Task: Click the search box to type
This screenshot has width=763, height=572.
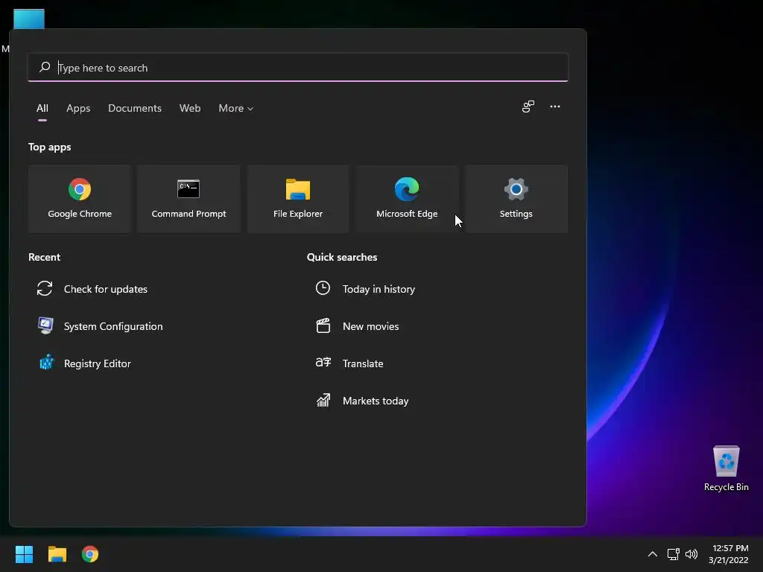Action: 298,68
